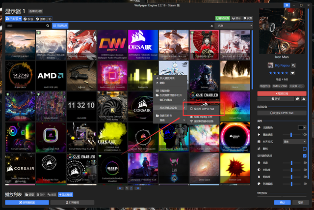Click the 主题配色 color swatch
This screenshot has height=210, width=314.
[302, 127]
